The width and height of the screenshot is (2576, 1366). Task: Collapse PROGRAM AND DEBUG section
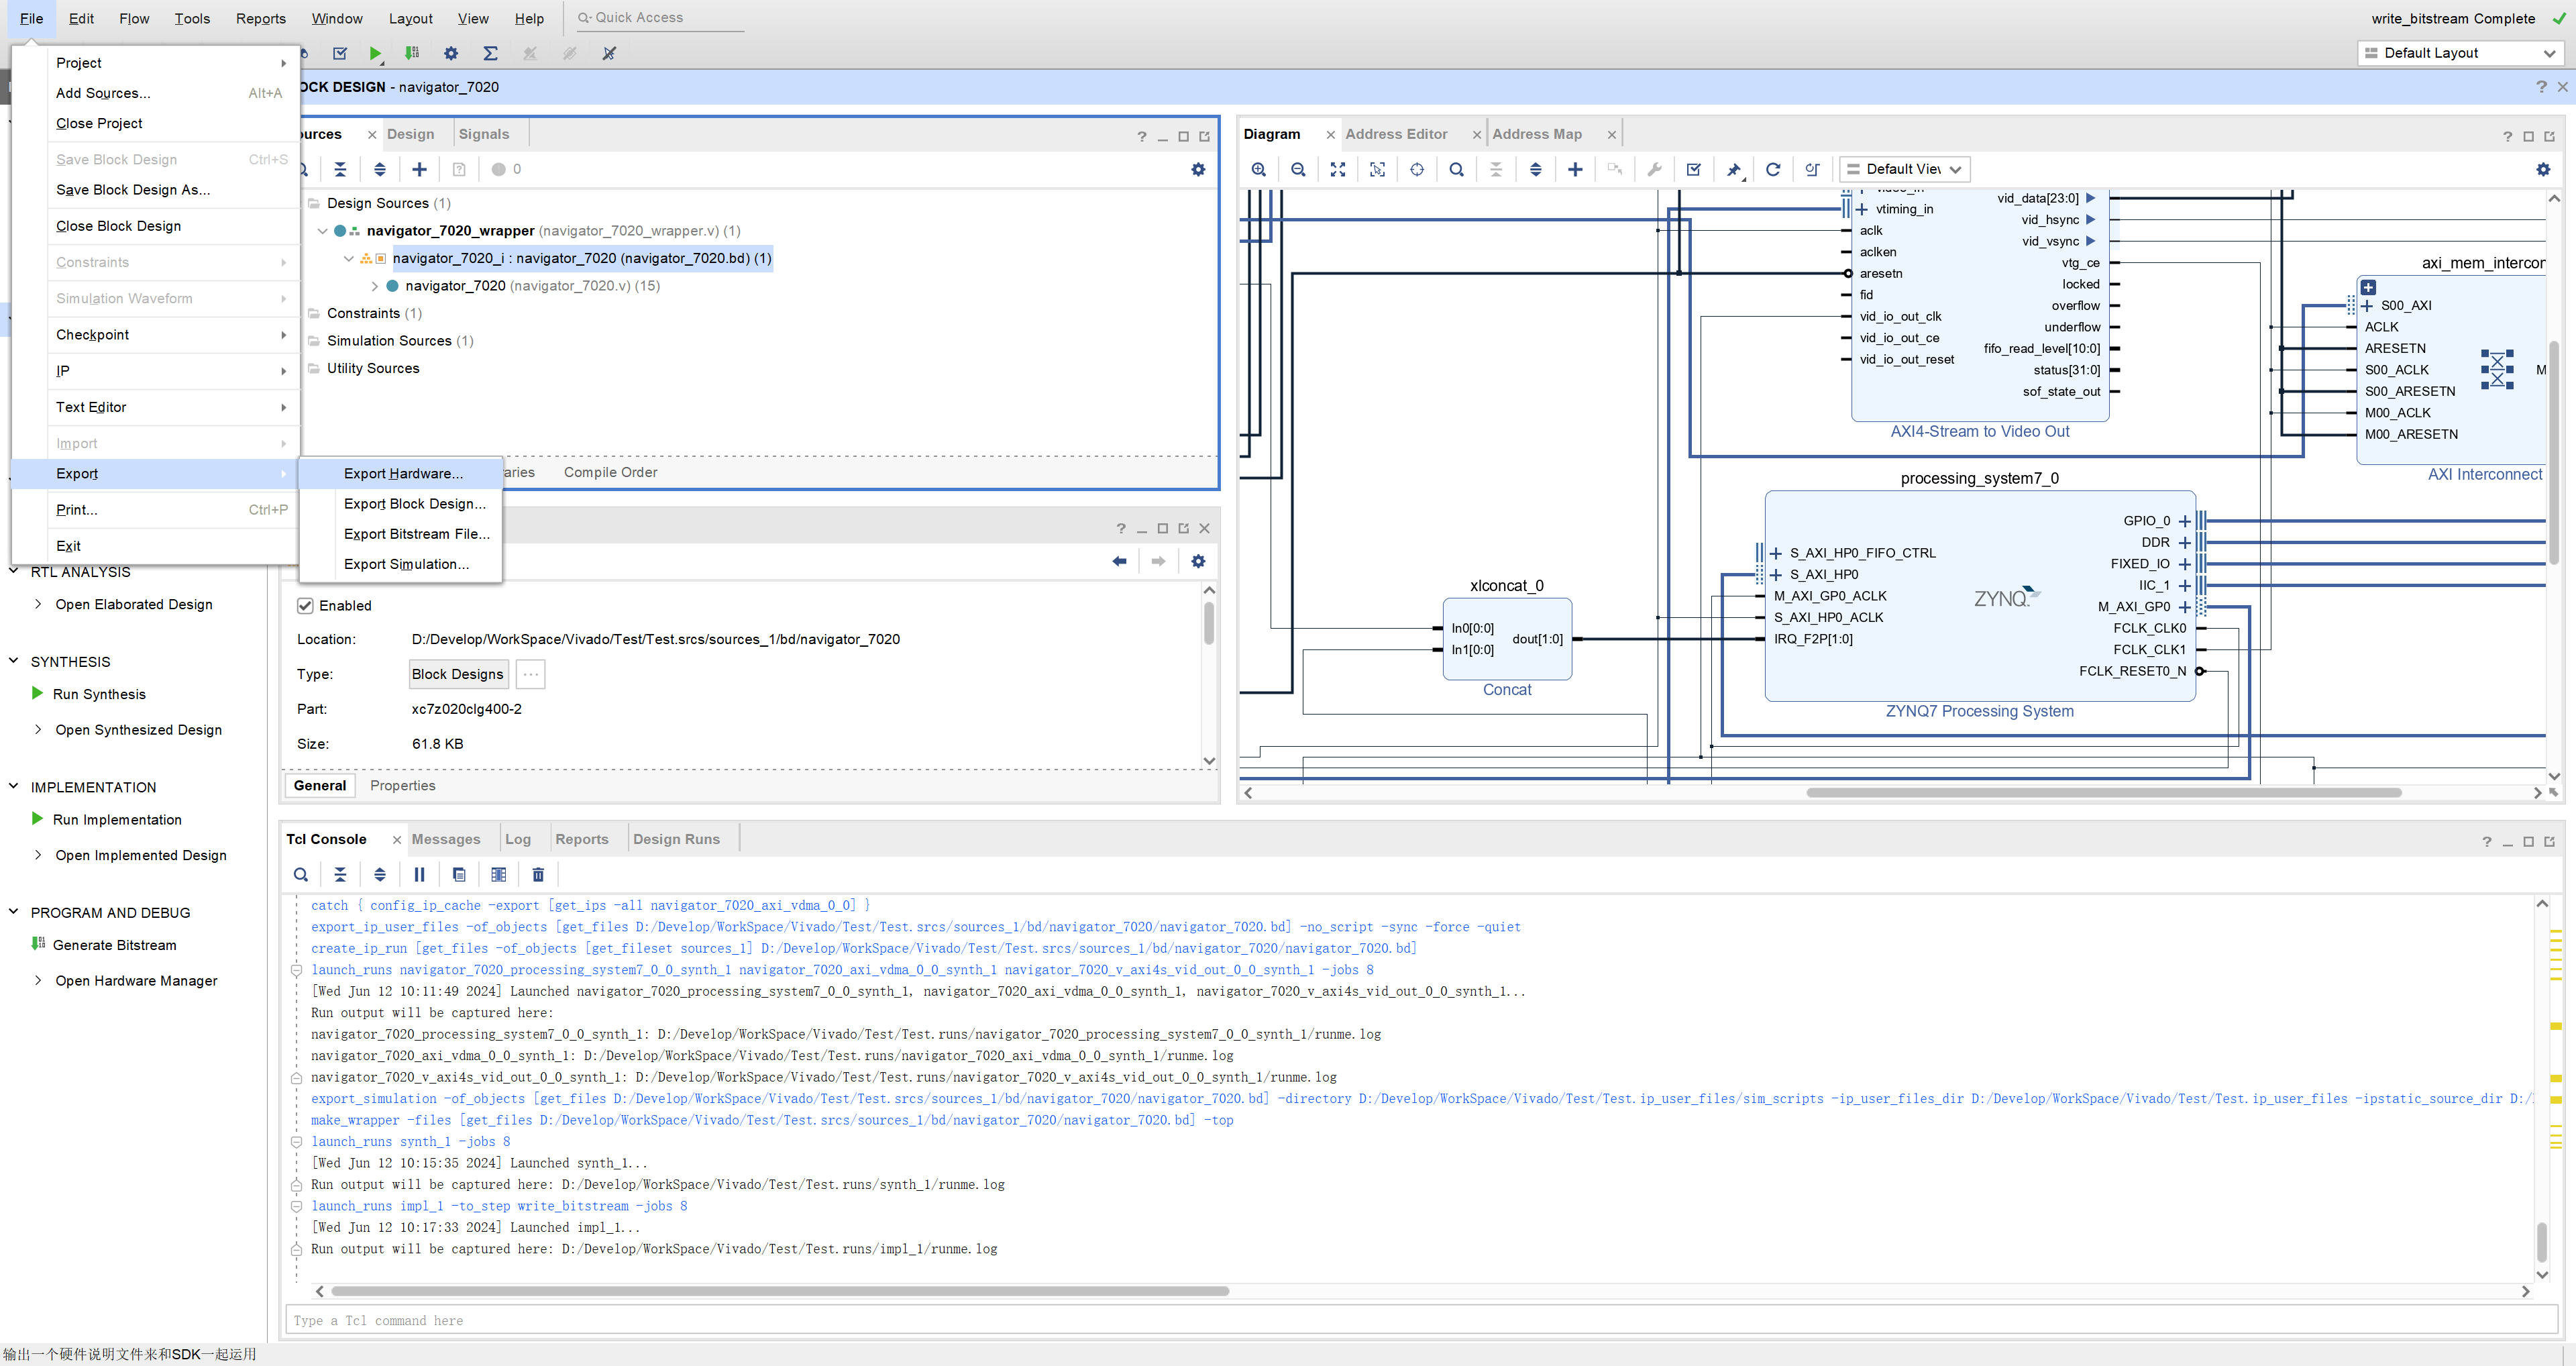(x=13, y=912)
